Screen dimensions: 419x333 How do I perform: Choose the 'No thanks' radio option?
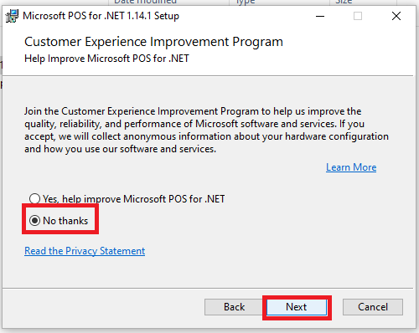(59, 221)
